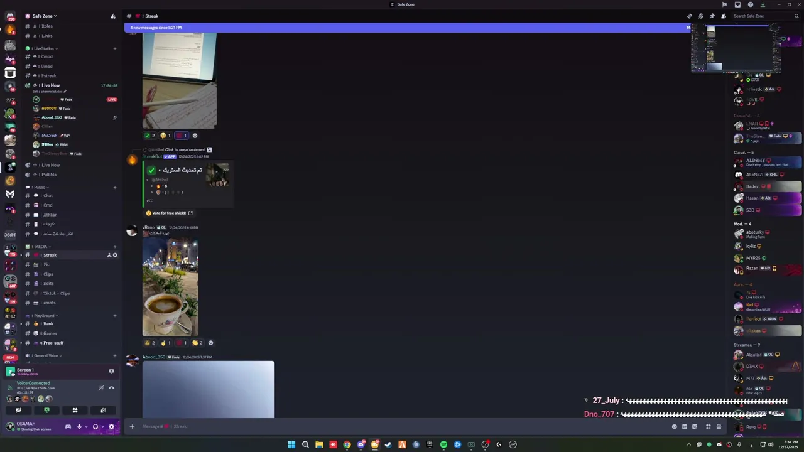Open the Help question mark icon
This screenshot has width=804, height=452.
tap(750, 4)
